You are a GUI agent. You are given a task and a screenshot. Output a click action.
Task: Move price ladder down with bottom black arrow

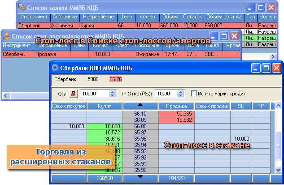pyautogui.click(x=140, y=176)
